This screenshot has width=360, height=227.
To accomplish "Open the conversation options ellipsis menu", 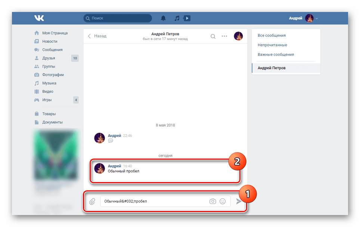I will (x=224, y=36).
